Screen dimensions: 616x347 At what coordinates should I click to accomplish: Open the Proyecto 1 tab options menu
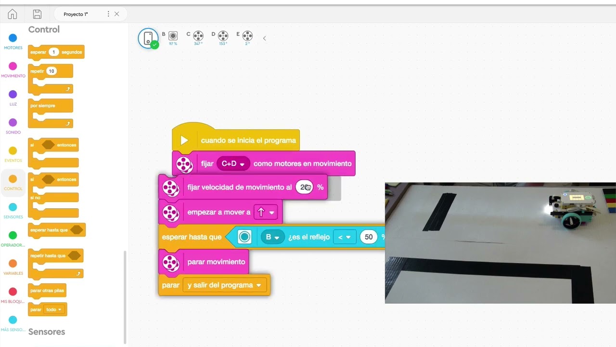[108, 14]
